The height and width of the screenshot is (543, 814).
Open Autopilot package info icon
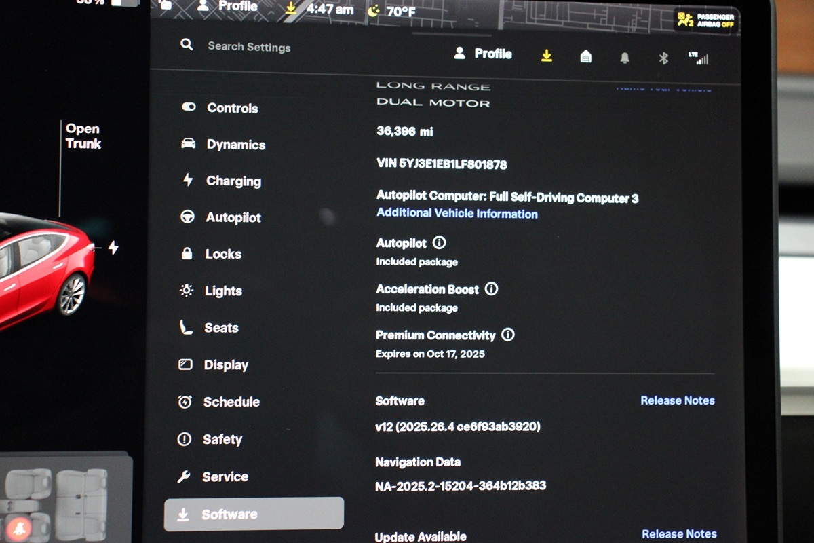point(440,243)
